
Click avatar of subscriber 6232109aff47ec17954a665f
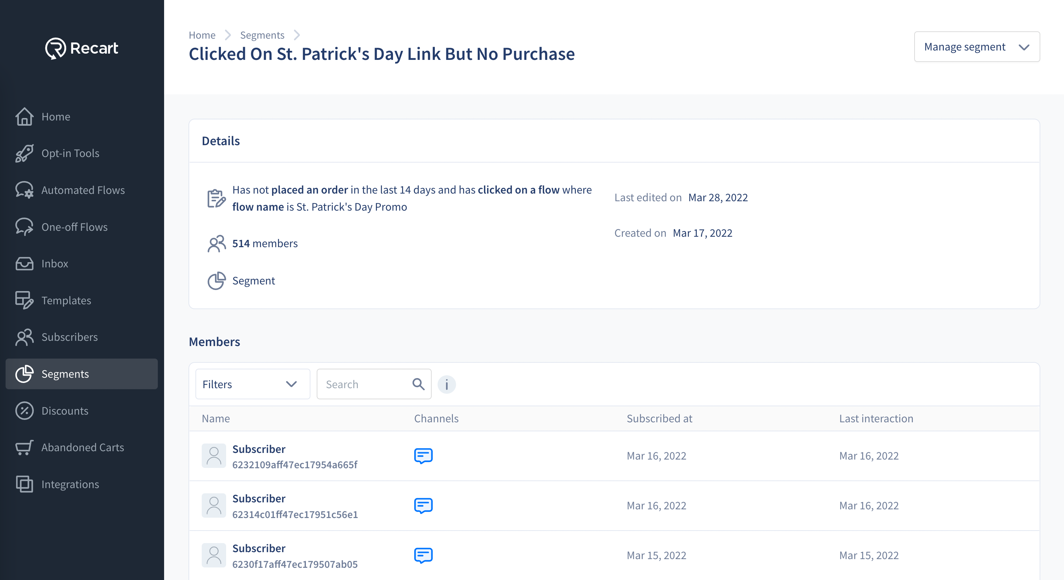pyautogui.click(x=214, y=456)
